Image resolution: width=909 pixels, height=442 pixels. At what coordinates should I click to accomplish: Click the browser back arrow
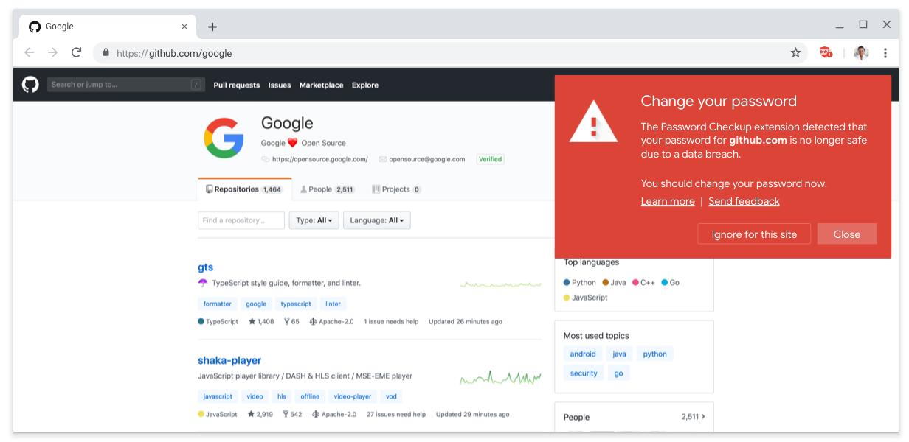29,53
